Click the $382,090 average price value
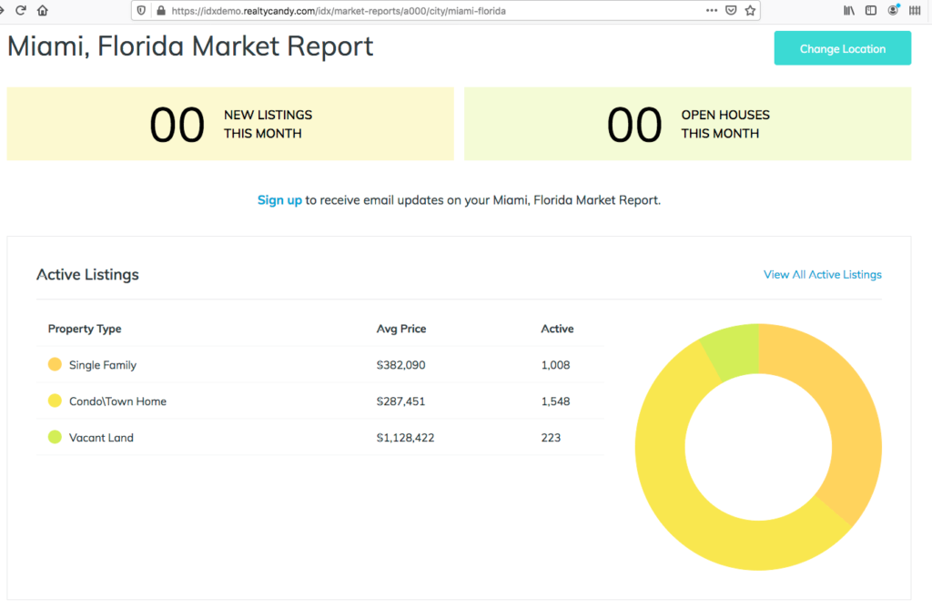This screenshot has width=932, height=609. pyautogui.click(x=400, y=364)
